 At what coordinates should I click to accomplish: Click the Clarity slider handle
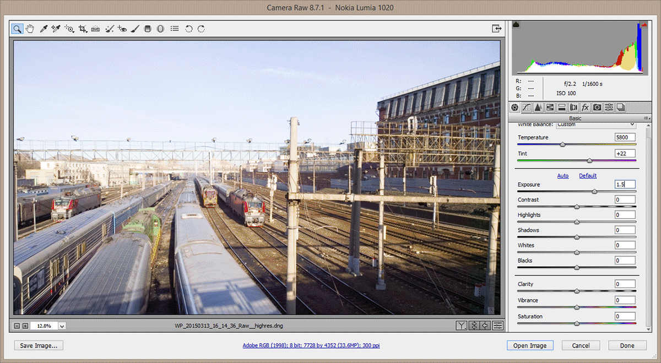point(577,291)
